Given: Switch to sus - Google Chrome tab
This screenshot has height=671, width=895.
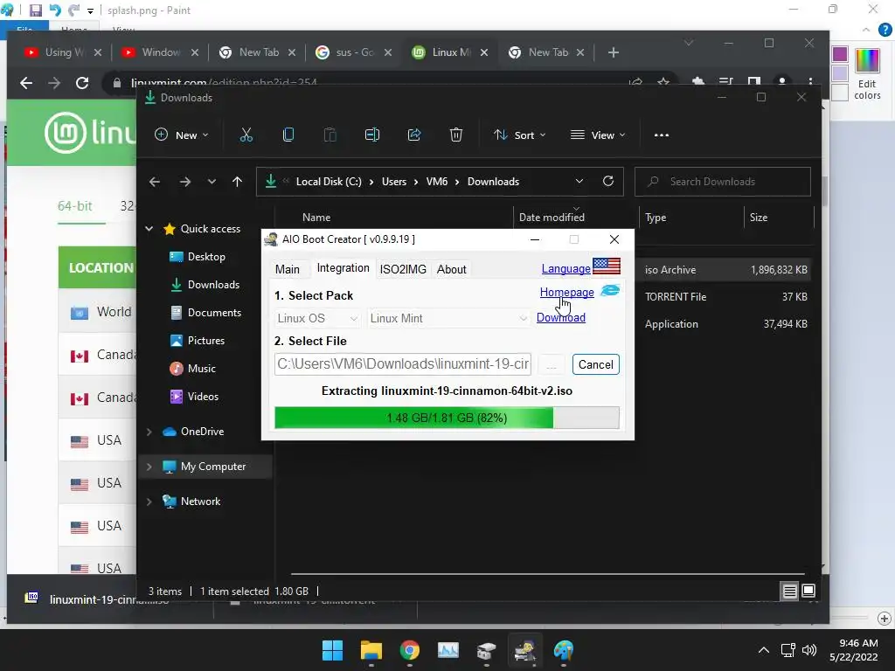Looking at the screenshot, I should pos(354,52).
